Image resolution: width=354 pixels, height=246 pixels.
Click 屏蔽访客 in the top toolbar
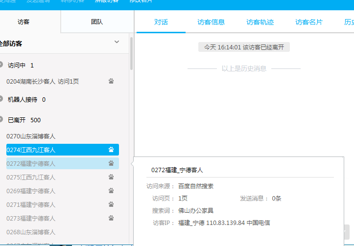(x=107, y=1)
